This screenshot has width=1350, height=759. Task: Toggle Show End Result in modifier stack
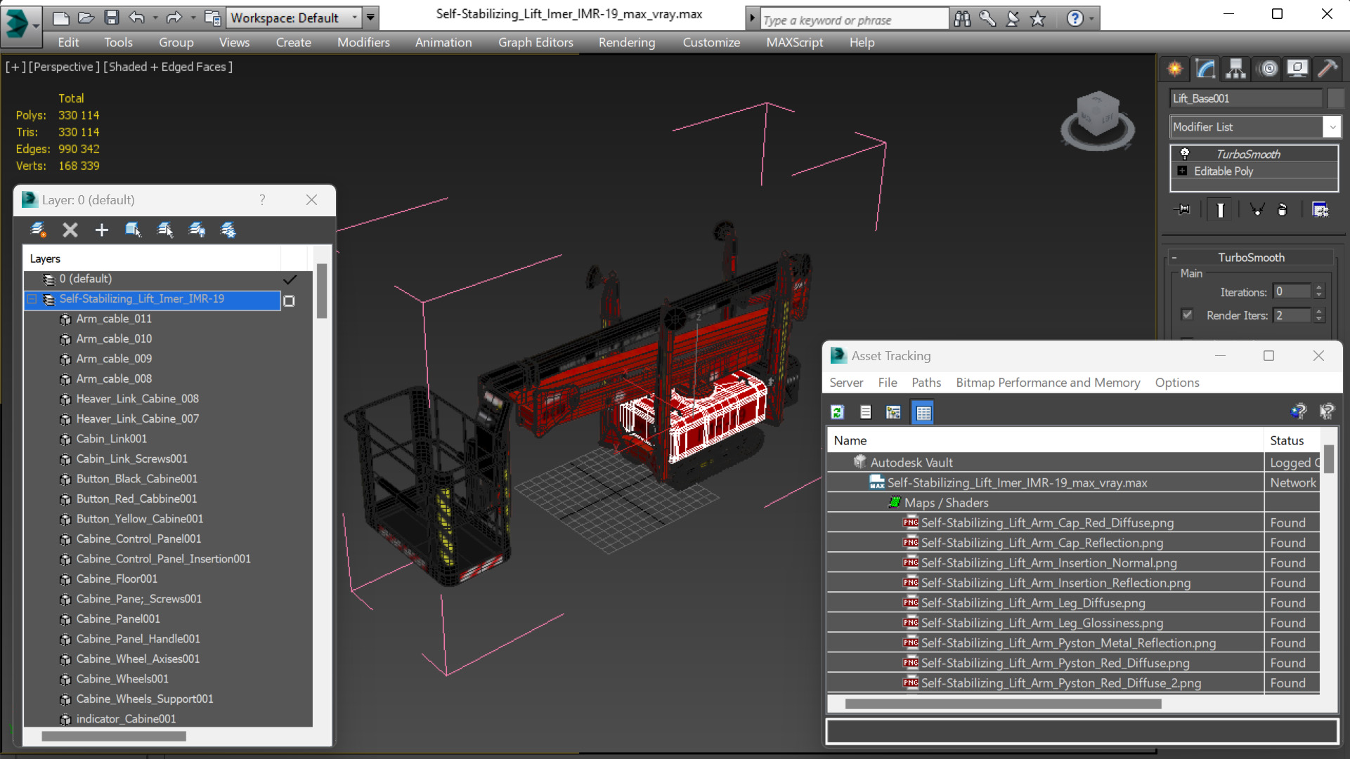click(1221, 210)
